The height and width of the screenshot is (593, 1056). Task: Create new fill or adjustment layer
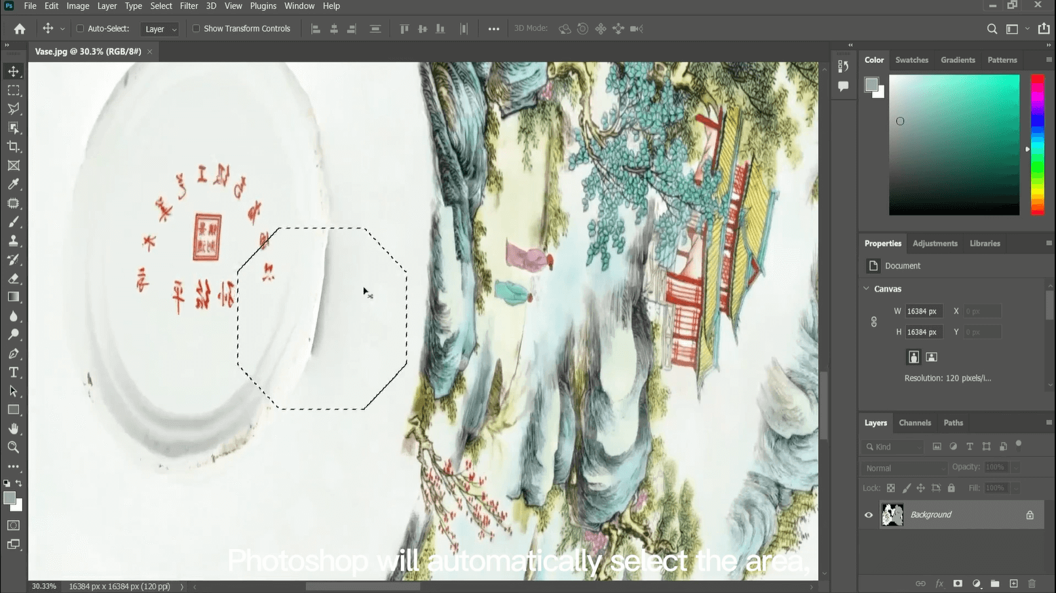tap(976, 584)
